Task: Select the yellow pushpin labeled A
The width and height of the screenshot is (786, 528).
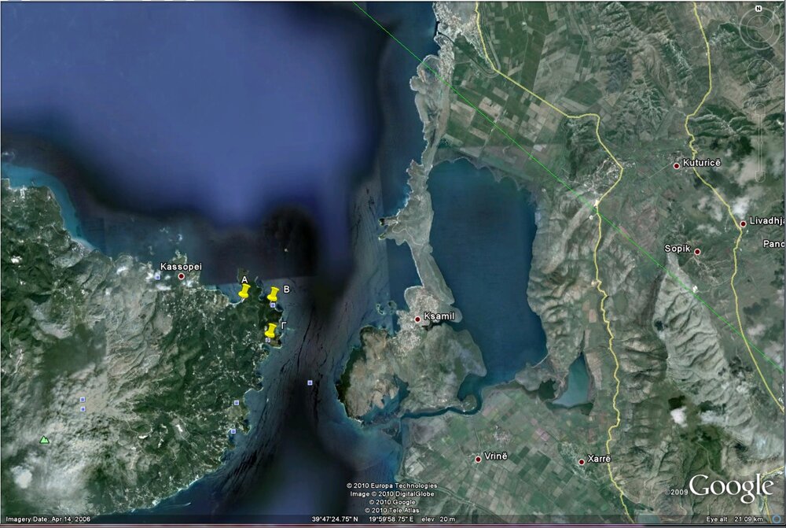Action: pos(244,292)
